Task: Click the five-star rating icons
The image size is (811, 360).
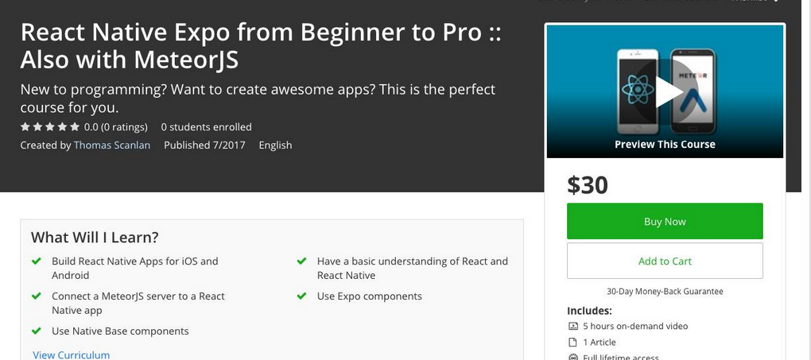Action: [x=50, y=127]
